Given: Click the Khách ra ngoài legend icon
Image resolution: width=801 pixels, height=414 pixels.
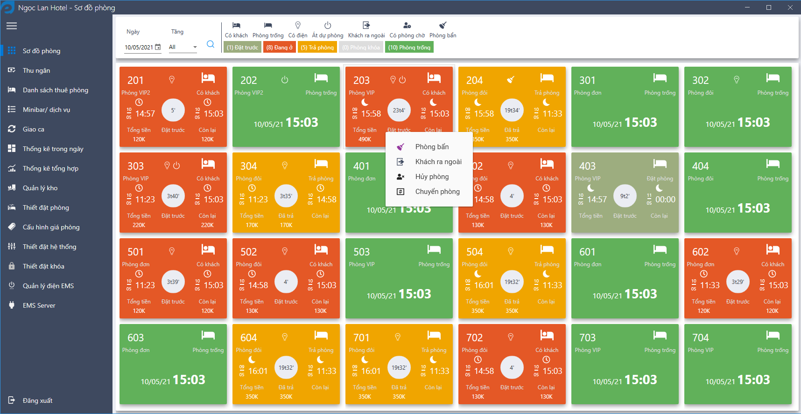Looking at the screenshot, I should click(366, 25).
